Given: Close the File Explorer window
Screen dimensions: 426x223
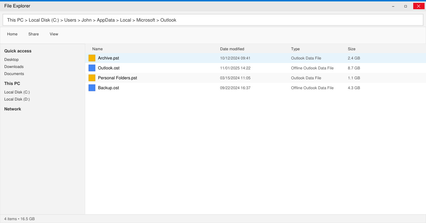Looking at the screenshot, I should point(419,6).
